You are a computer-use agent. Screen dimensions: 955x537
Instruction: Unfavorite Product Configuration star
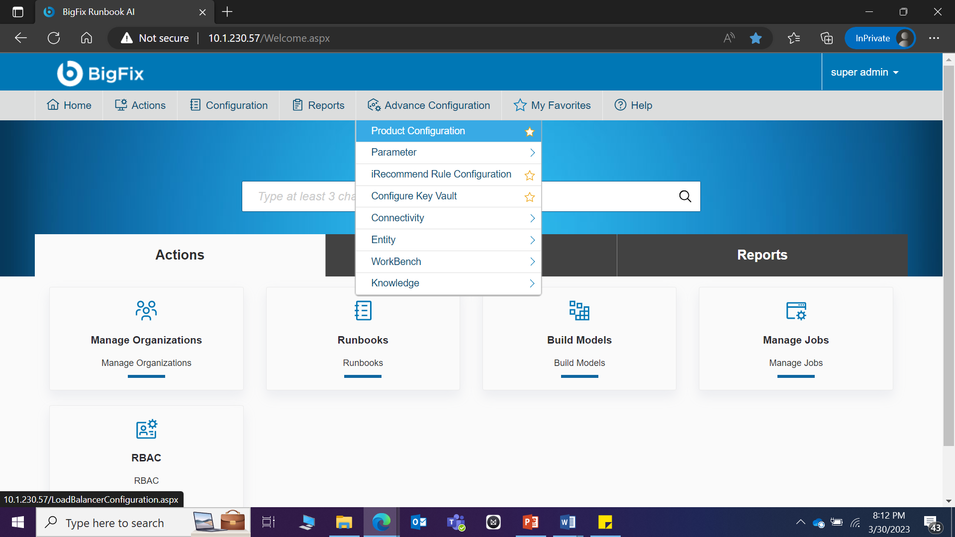click(x=529, y=132)
